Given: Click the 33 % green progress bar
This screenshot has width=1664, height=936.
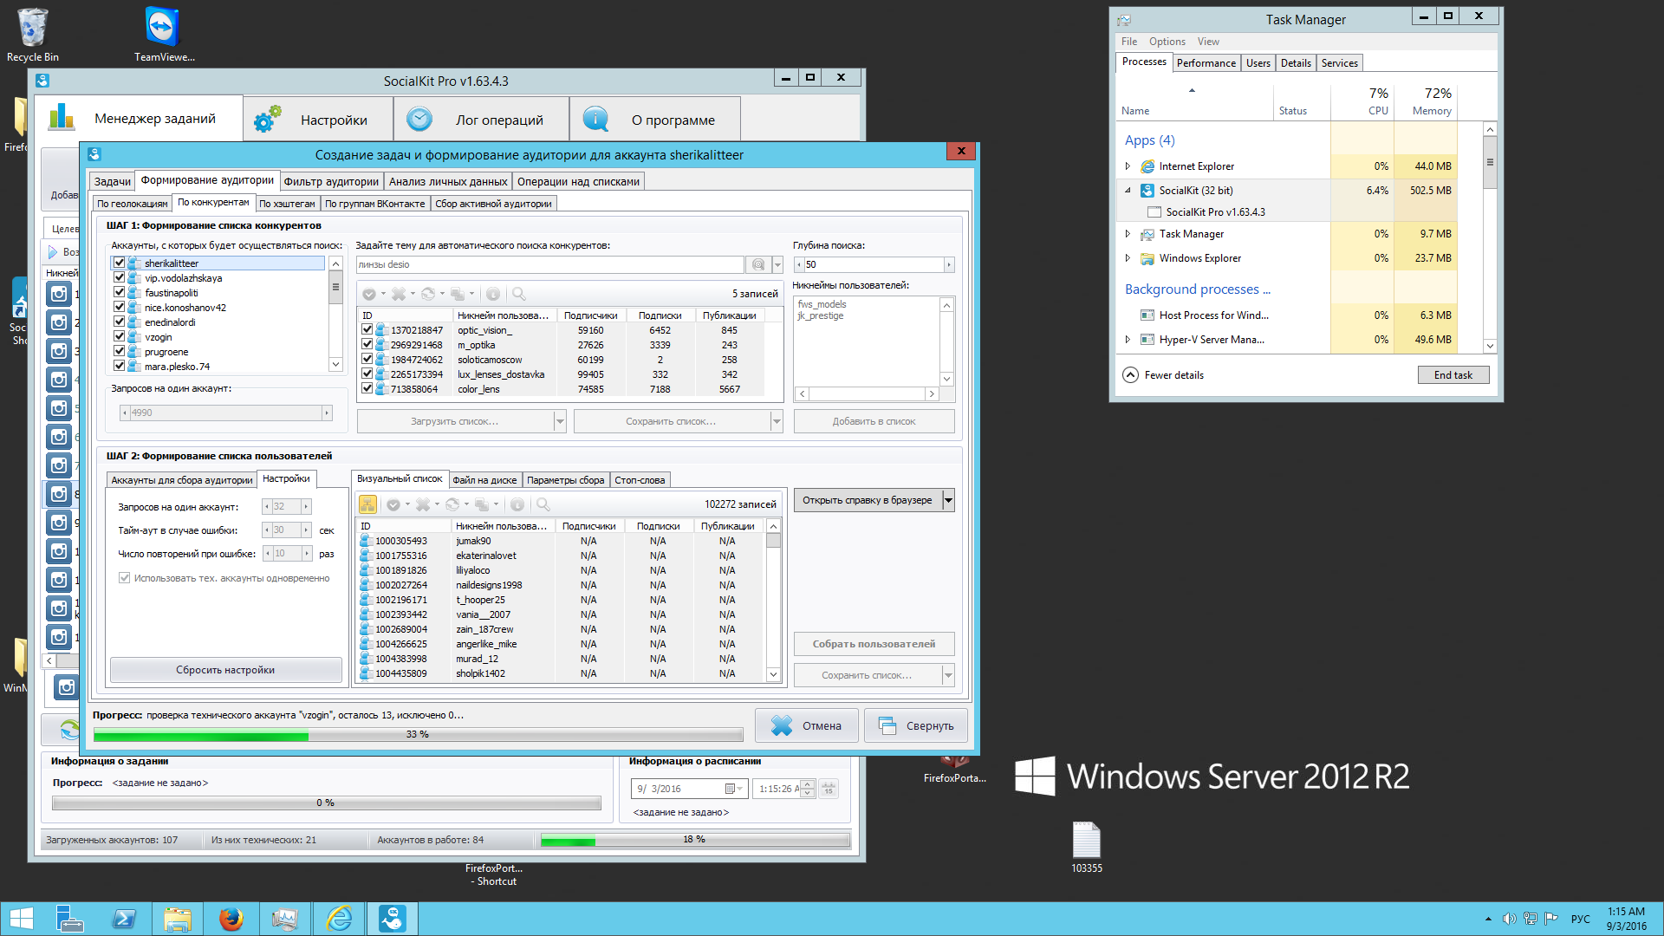Looking at the screenshot, I should tap(418, 735).
